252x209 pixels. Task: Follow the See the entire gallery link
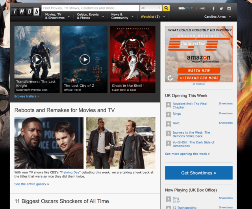pyautogui.click(x=31, y=184)
